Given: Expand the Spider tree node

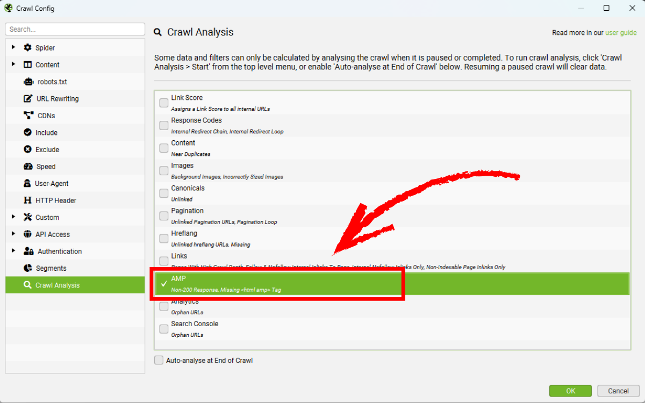Looking at the screenshot, I should [x=13, y=47].
